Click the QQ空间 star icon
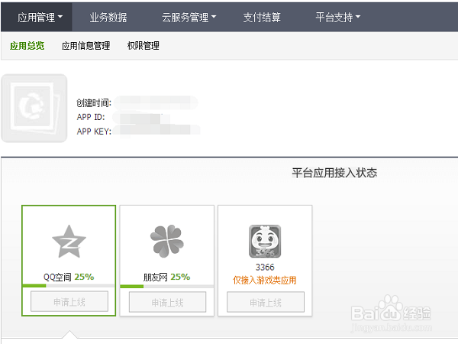The image size is (458, 344). pos(69,242)
